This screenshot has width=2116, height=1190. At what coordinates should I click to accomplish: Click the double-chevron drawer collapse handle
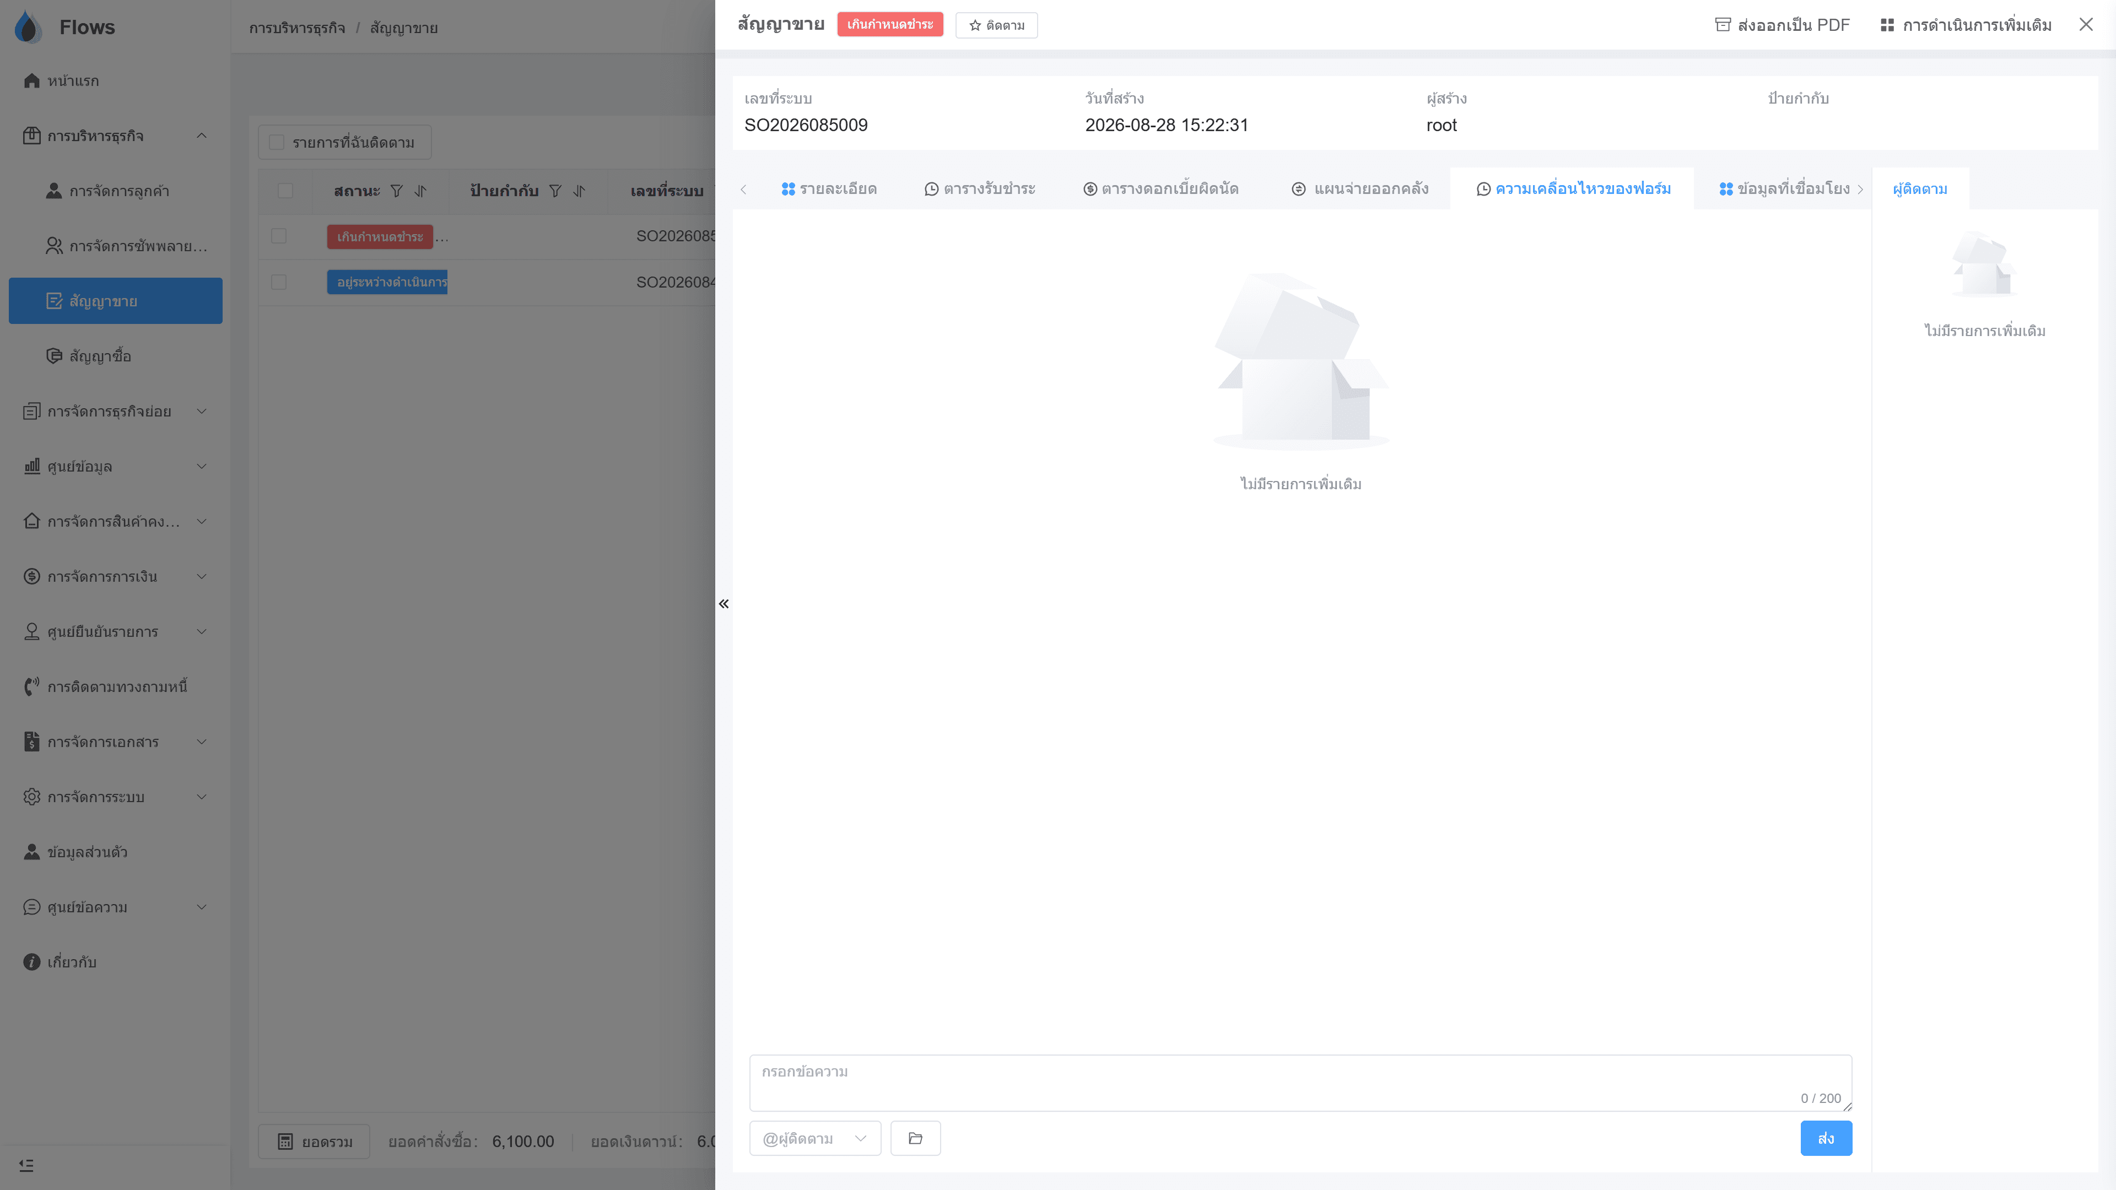pyautogui.click(x=724, y=604)
